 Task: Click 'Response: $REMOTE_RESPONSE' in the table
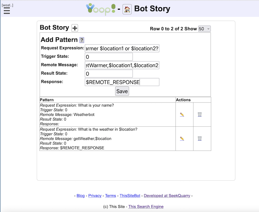72,148
